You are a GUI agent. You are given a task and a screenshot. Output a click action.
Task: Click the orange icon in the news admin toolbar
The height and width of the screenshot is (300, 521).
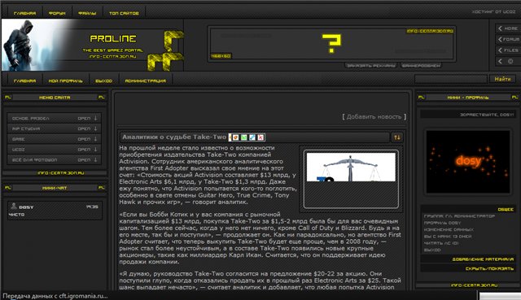(x=235, y=137)
